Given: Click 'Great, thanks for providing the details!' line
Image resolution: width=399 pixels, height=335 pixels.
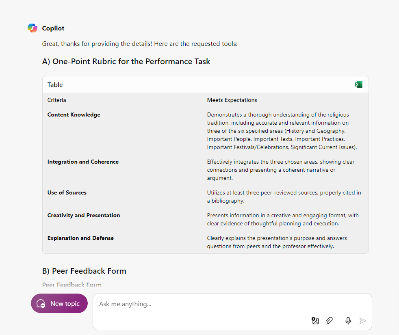Looking at the screenshot, I should tap(140, 44).
